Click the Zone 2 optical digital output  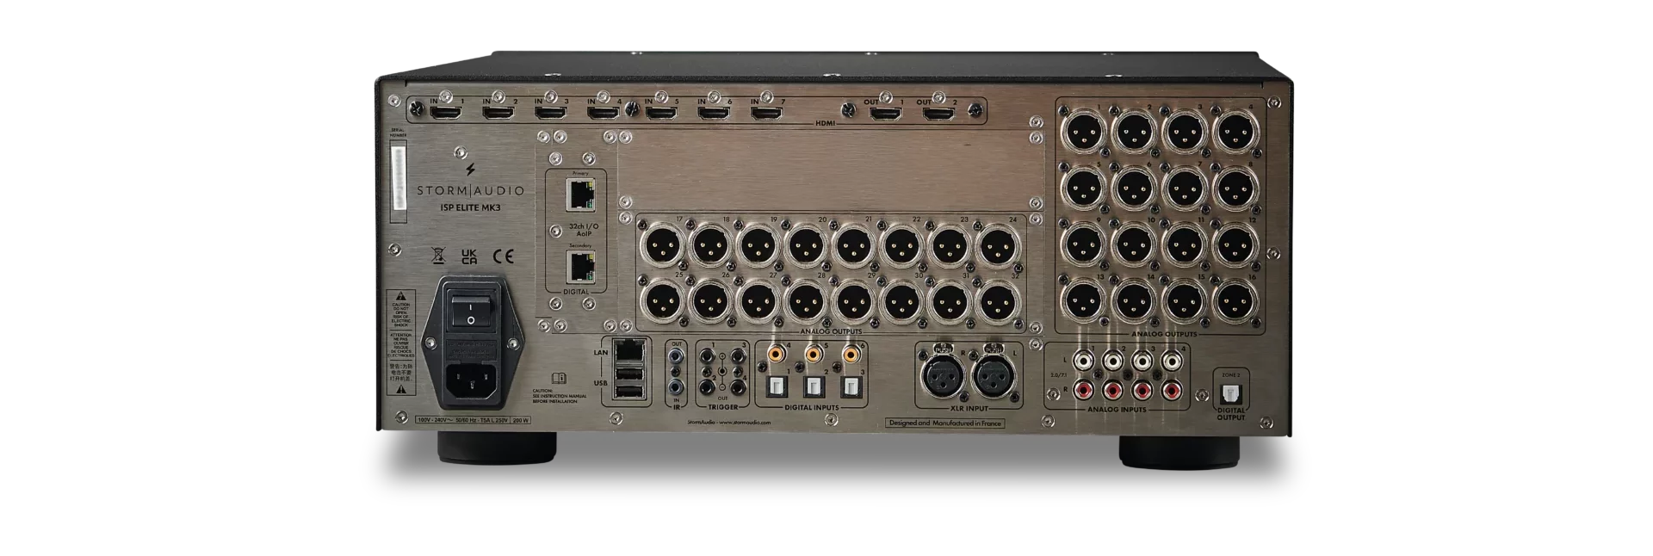coord(1231,393)
